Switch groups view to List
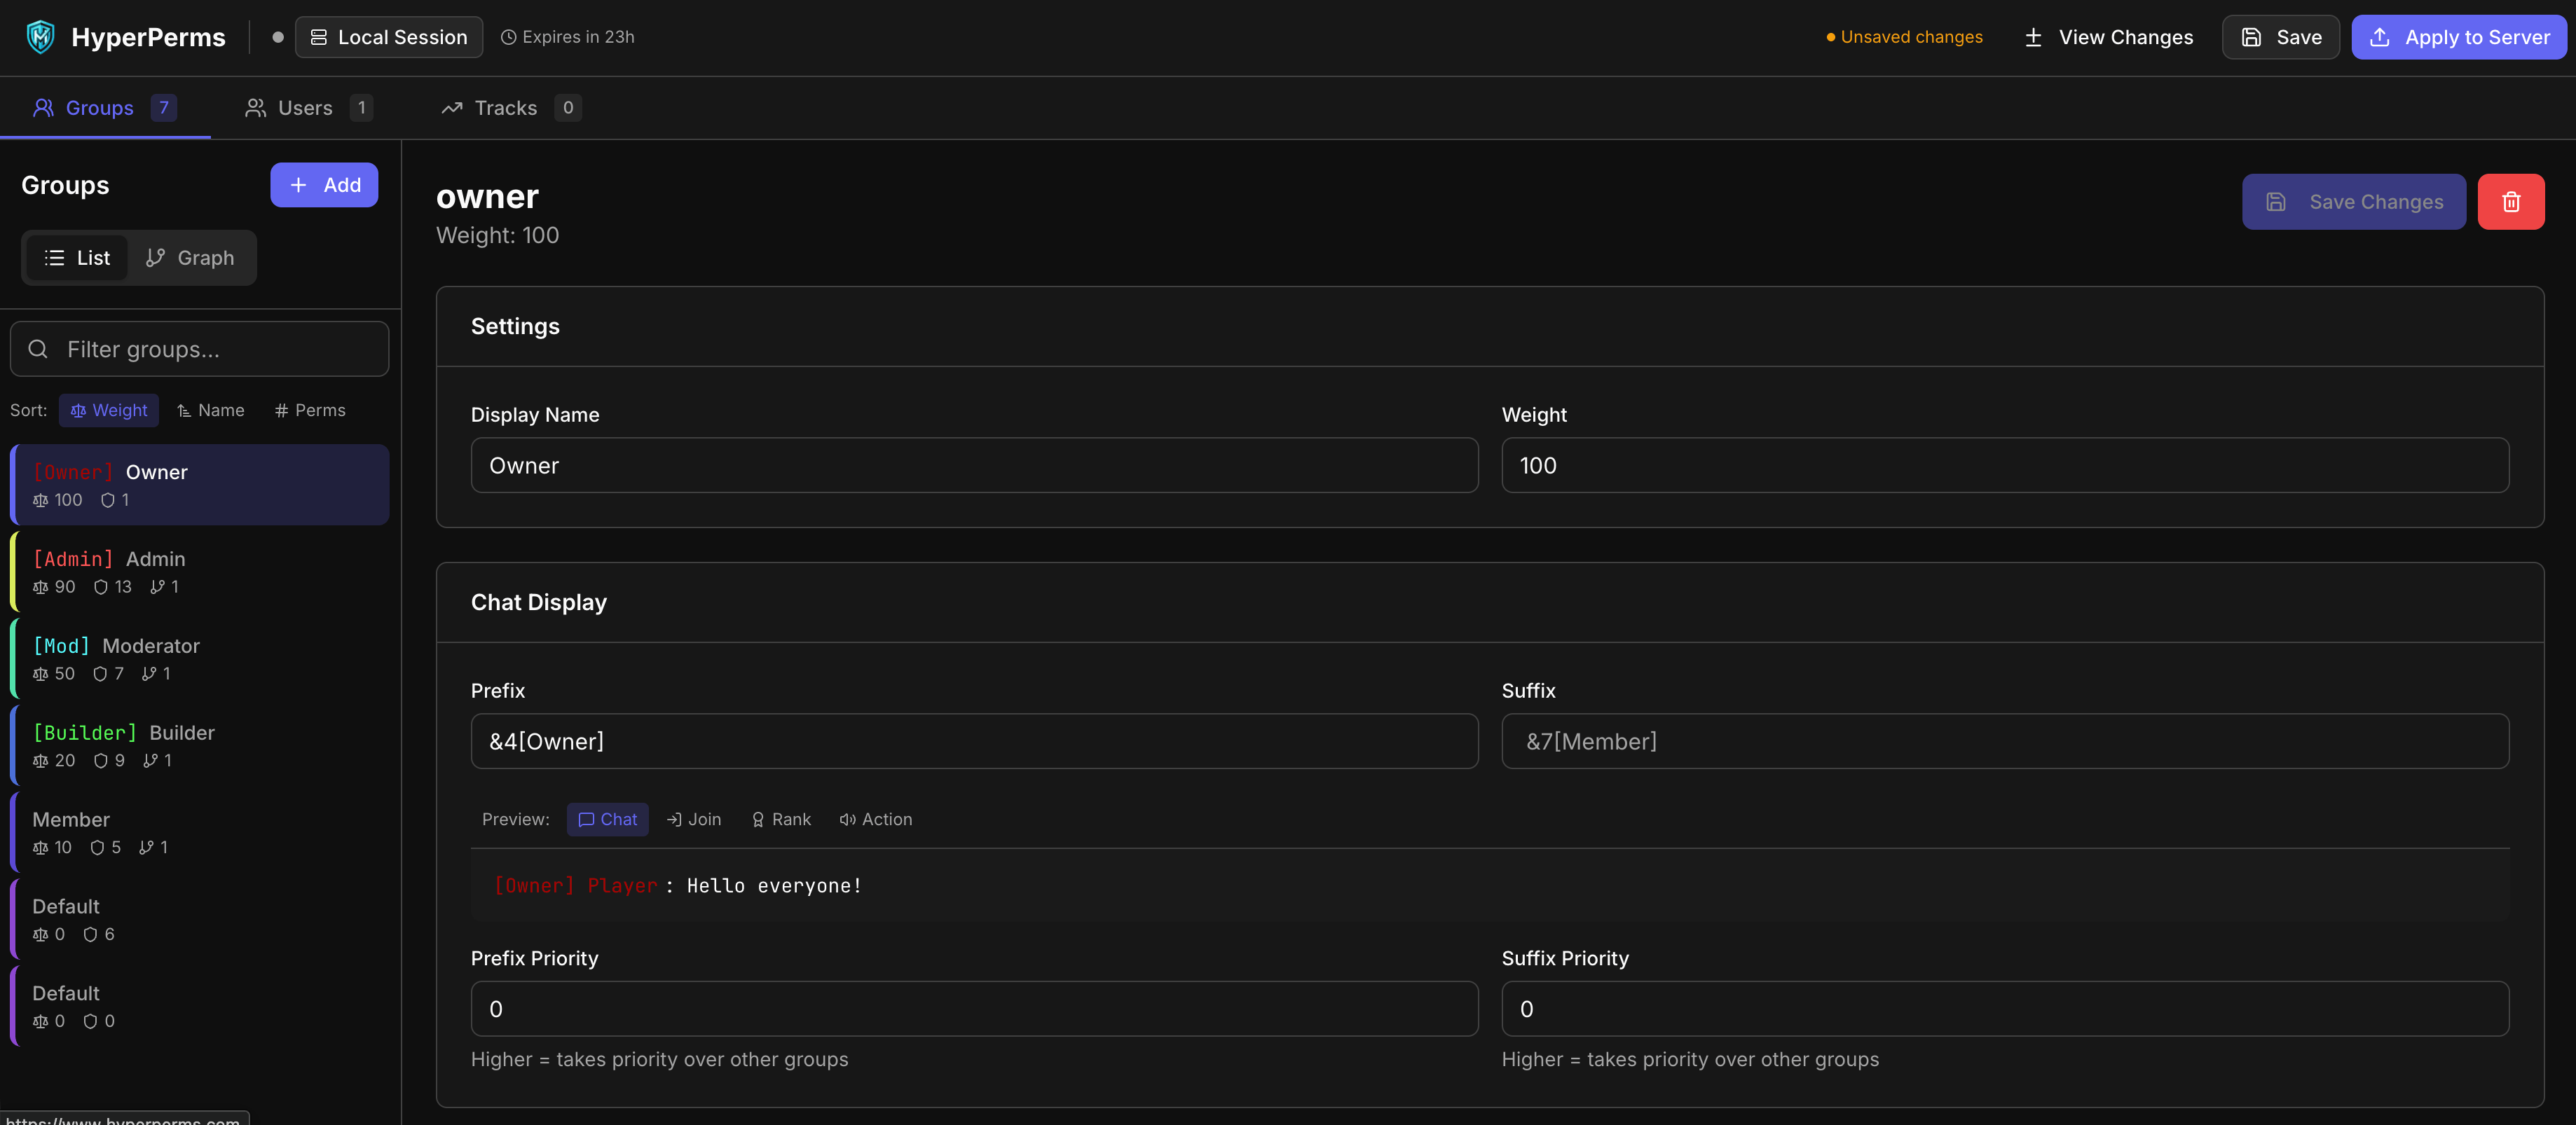The width and height of the screenshot is (2576, 1125). [77, 258]
